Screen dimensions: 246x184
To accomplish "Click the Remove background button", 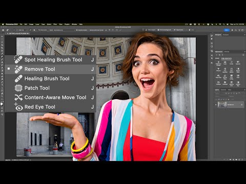I will pyautogui.click(x=165, y=30).
